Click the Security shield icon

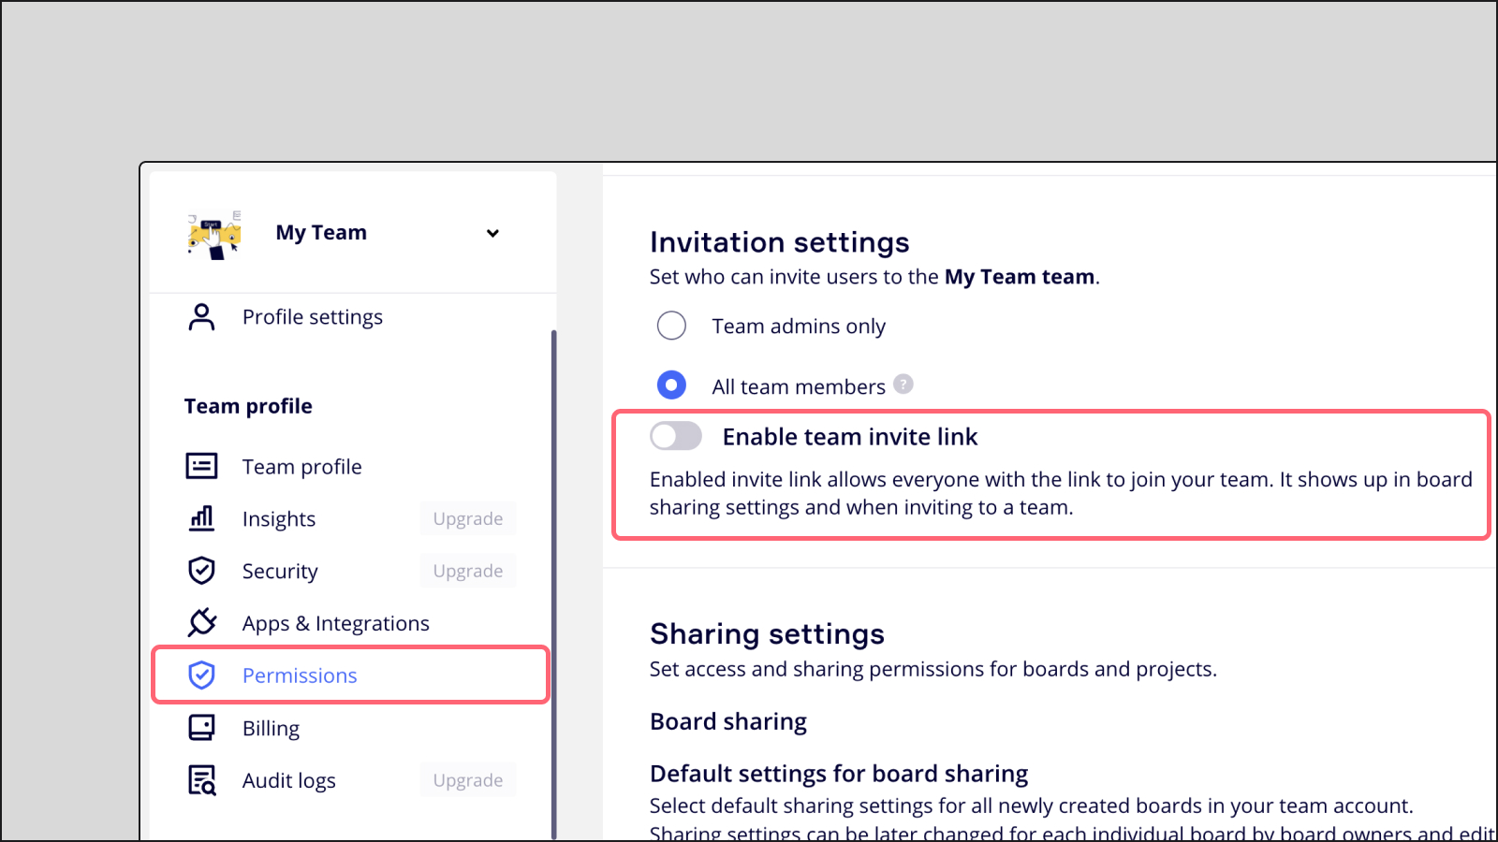tap(201, 571)
